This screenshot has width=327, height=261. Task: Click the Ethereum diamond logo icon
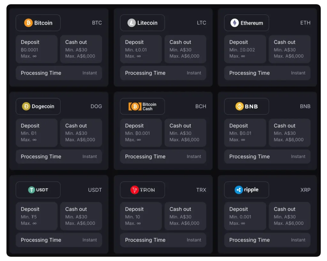click(235, 23)
